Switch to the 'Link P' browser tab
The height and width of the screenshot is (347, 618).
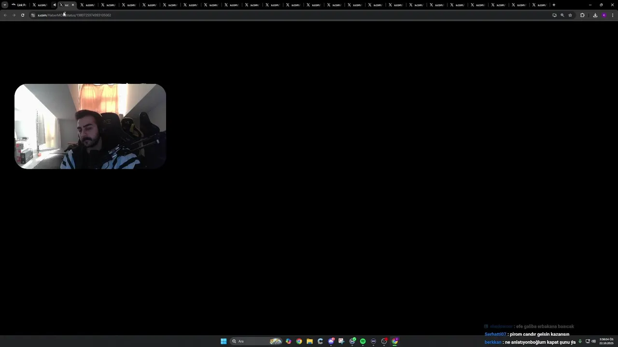[x=19, y=5]
